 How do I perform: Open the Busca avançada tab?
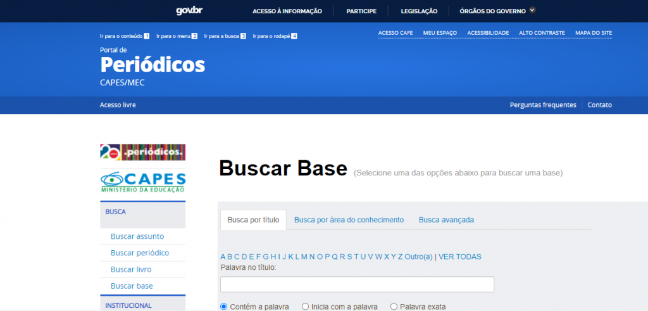[x=446, y=220]
